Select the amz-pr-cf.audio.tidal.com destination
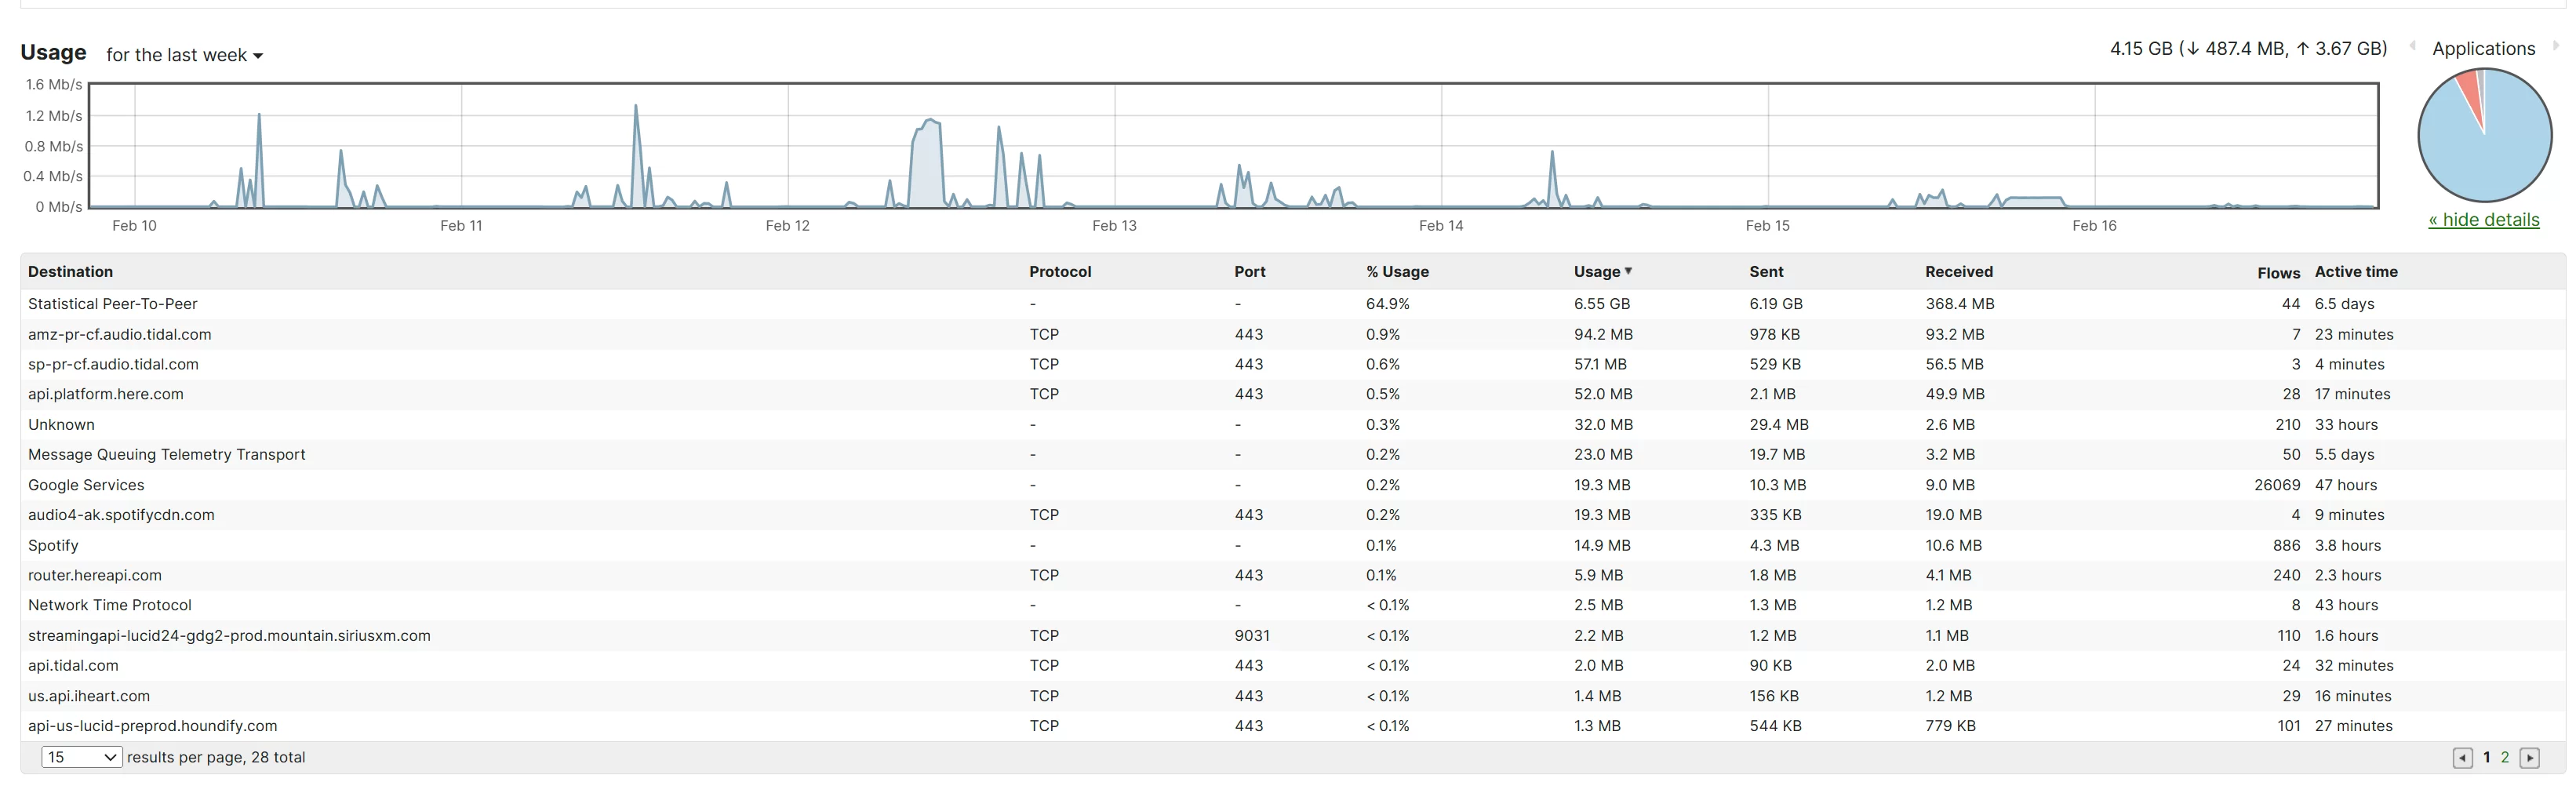The height and width of the screenshot is (804, 2576). tap(120, 334)
